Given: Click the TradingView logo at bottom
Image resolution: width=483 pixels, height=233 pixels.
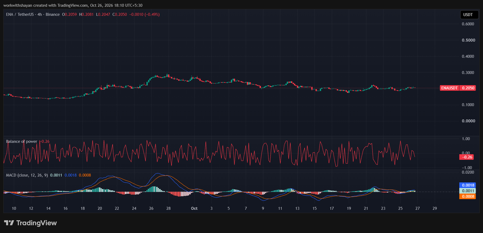Looking at the screenshot, I should (x=30, y=223).
